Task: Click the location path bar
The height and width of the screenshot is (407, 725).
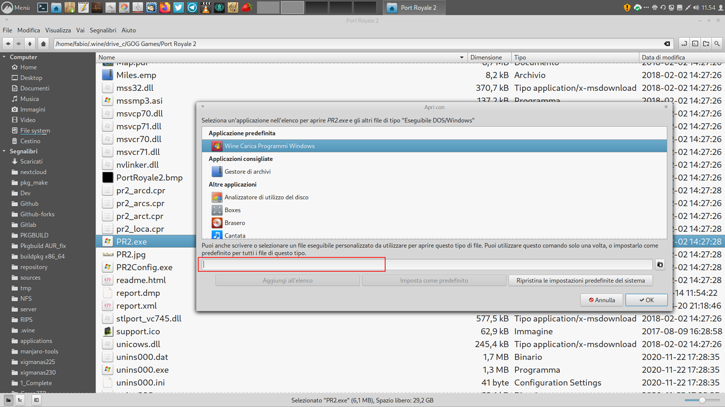Action: [x=362, y=44]
